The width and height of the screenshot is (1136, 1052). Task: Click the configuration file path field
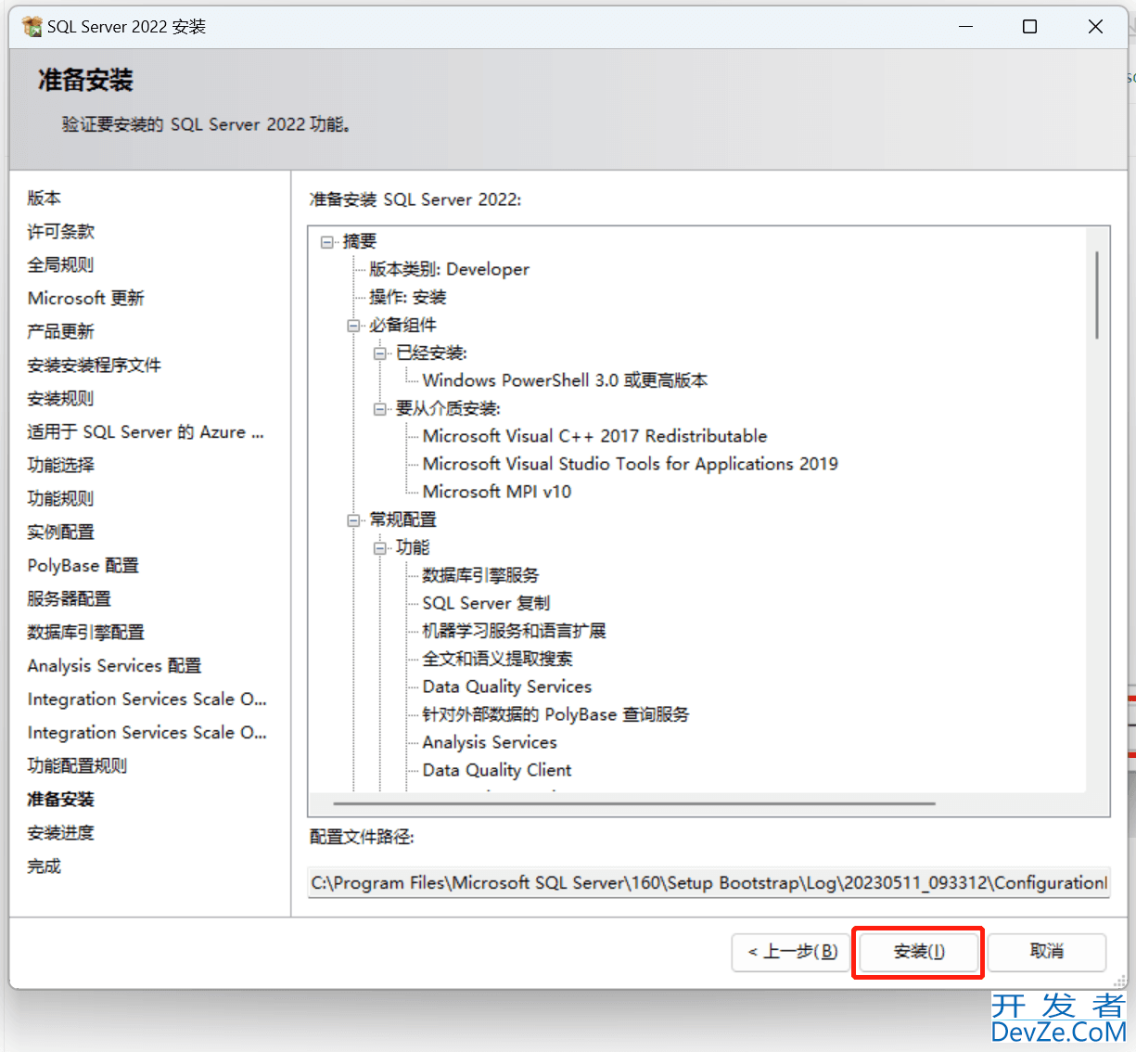(709, 882)
